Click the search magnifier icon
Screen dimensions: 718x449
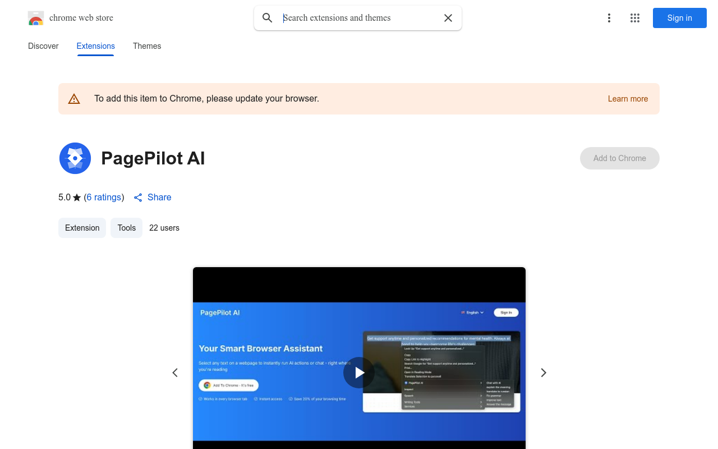(268, 18)
